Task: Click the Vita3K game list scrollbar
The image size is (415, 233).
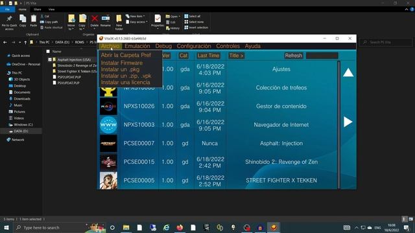Action: (338, 124)
